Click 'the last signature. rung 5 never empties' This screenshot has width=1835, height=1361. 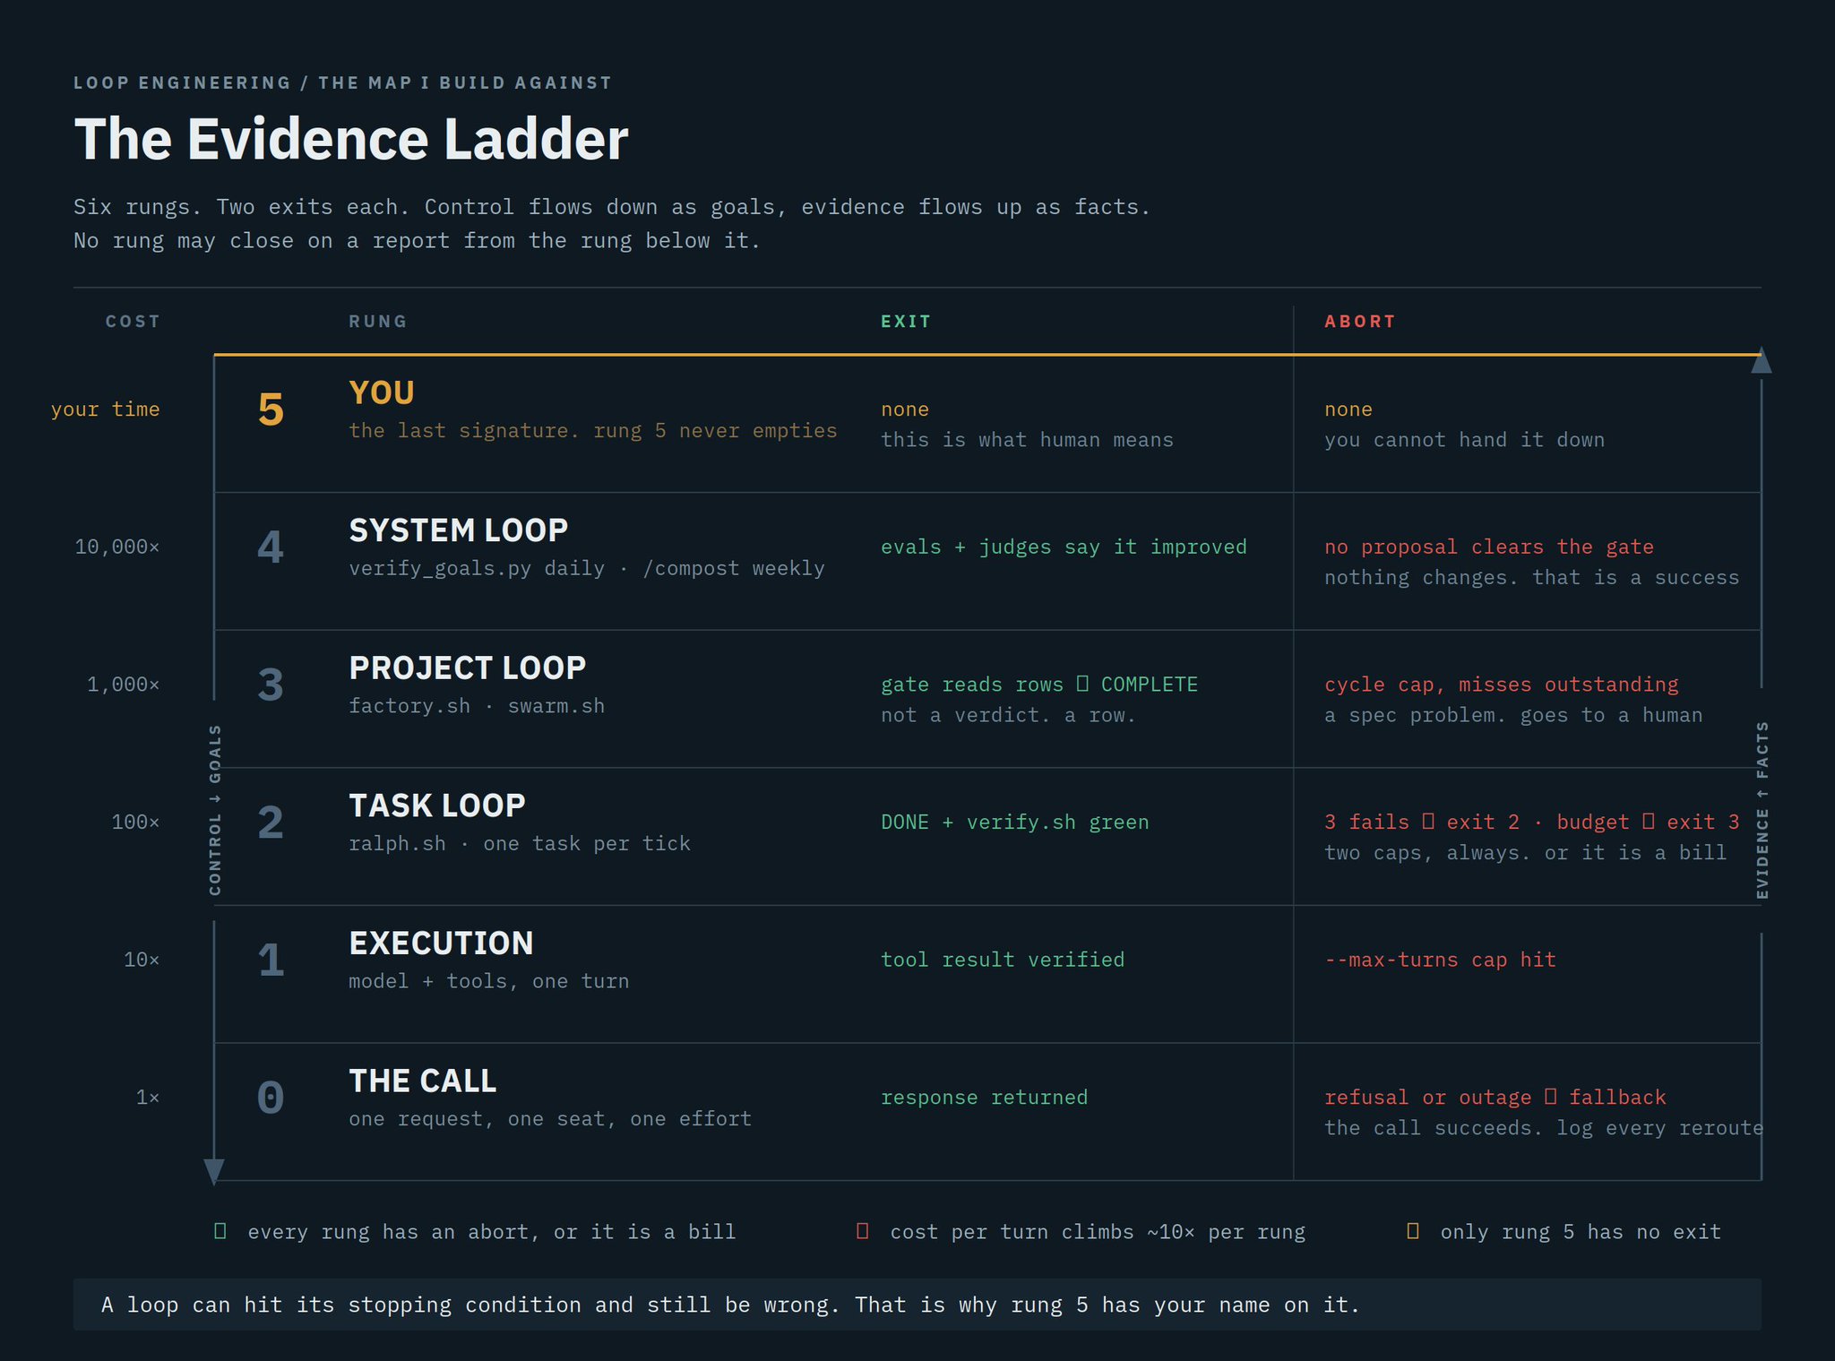[x=593, y=431]
